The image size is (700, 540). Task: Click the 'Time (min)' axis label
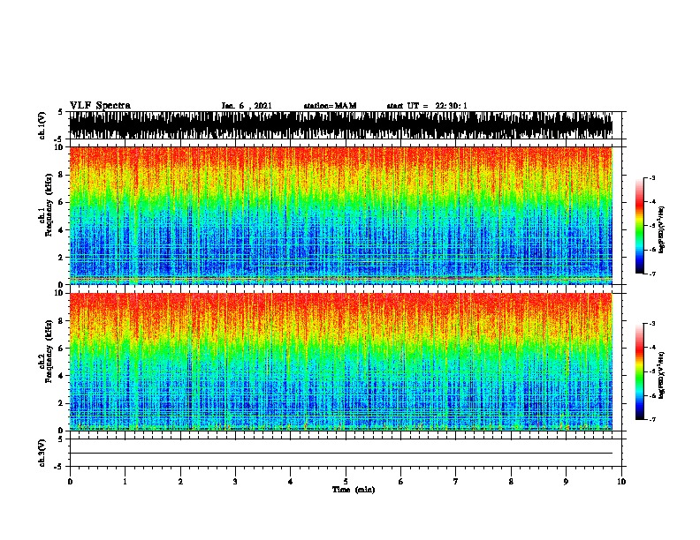click(354, 490)
